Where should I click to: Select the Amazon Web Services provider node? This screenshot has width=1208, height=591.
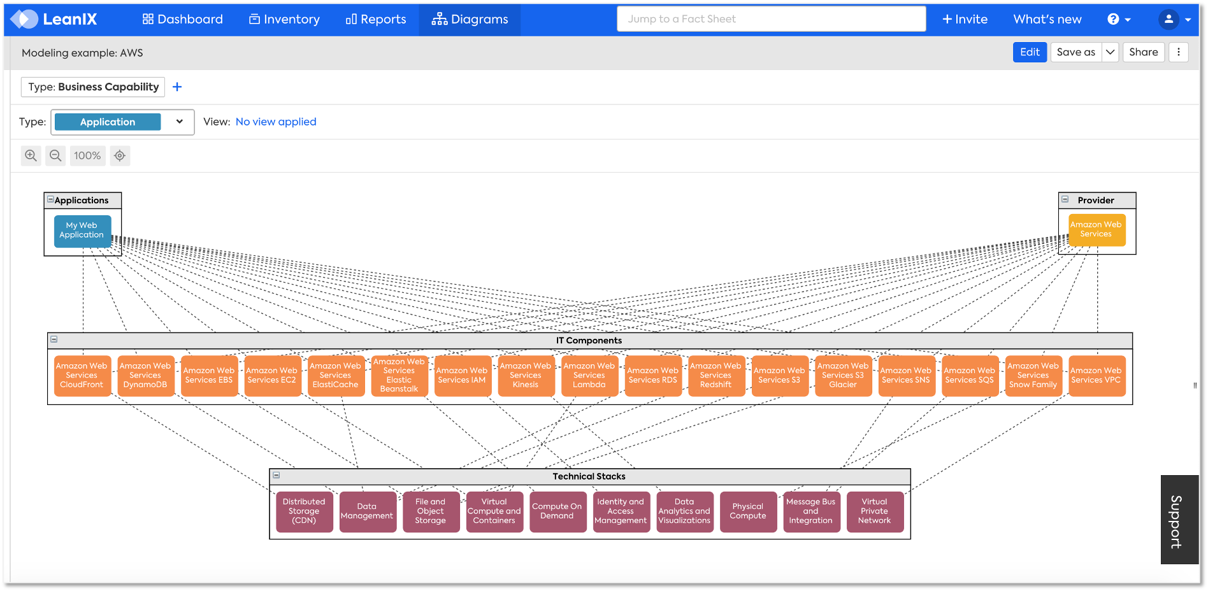[x=1096, y=230]
